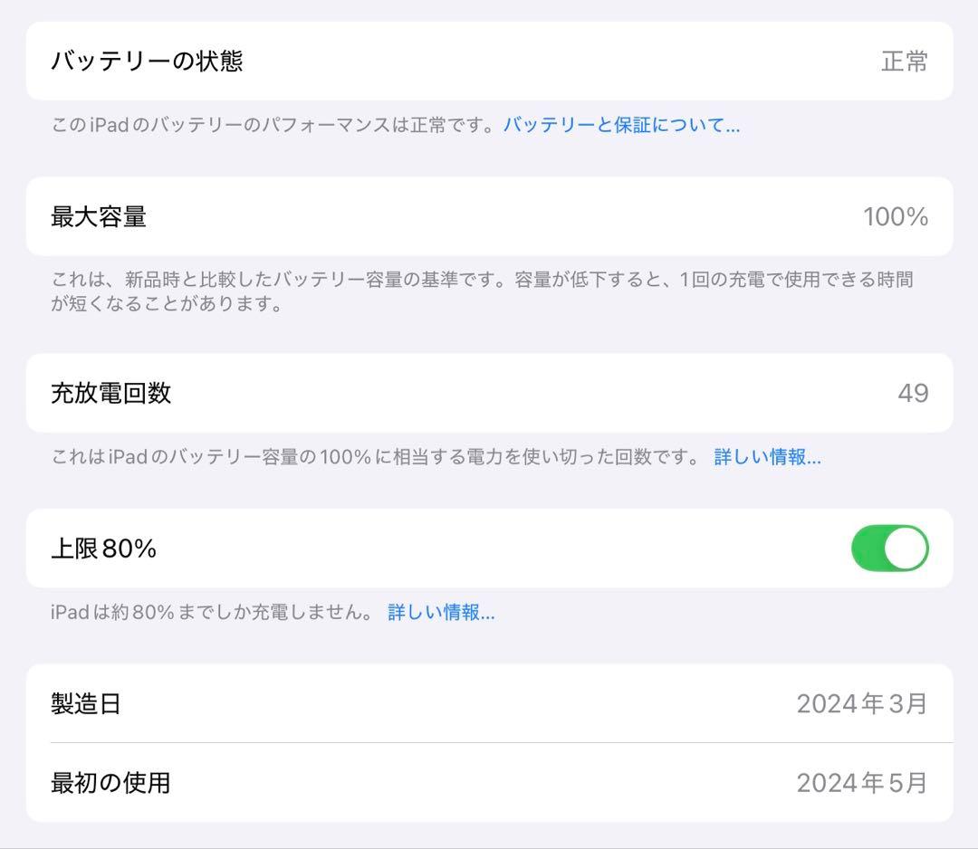
Task: Click the iPad charging note under 上限80%
Action: pyautogui.click(x=208, y=612)
